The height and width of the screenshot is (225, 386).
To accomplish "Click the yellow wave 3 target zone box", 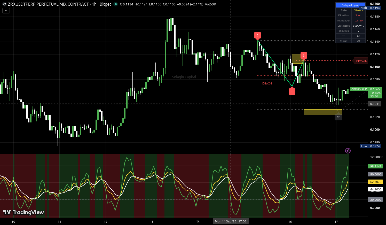I will (323, 112).
